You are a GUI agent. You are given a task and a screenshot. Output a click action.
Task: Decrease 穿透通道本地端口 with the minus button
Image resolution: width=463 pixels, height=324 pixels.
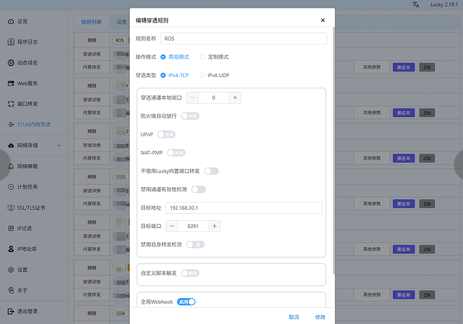192,97
